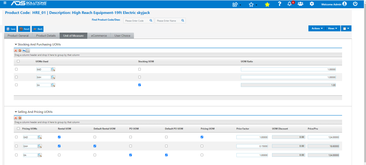Viewport: 366px width, 165px height.
Task: Open the Actions dropdown
Action: click(x=317, y=29)
